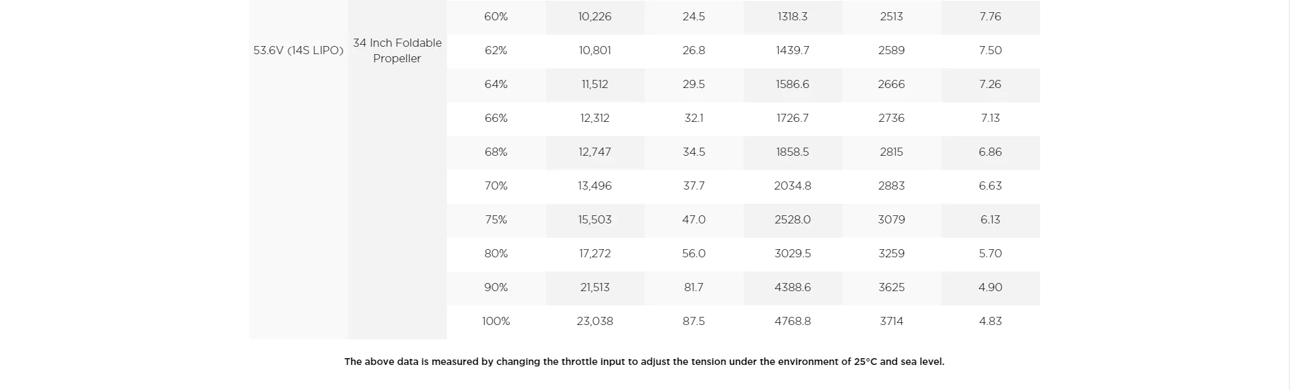This screenshot has height=390, width=1290.
Task: Click the measurement conditions footnote text
Action: coord(644,362)
